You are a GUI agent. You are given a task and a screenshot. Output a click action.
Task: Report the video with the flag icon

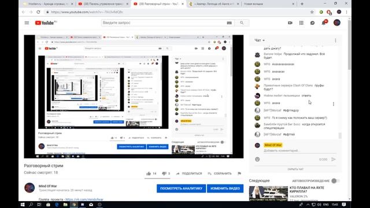239,173
